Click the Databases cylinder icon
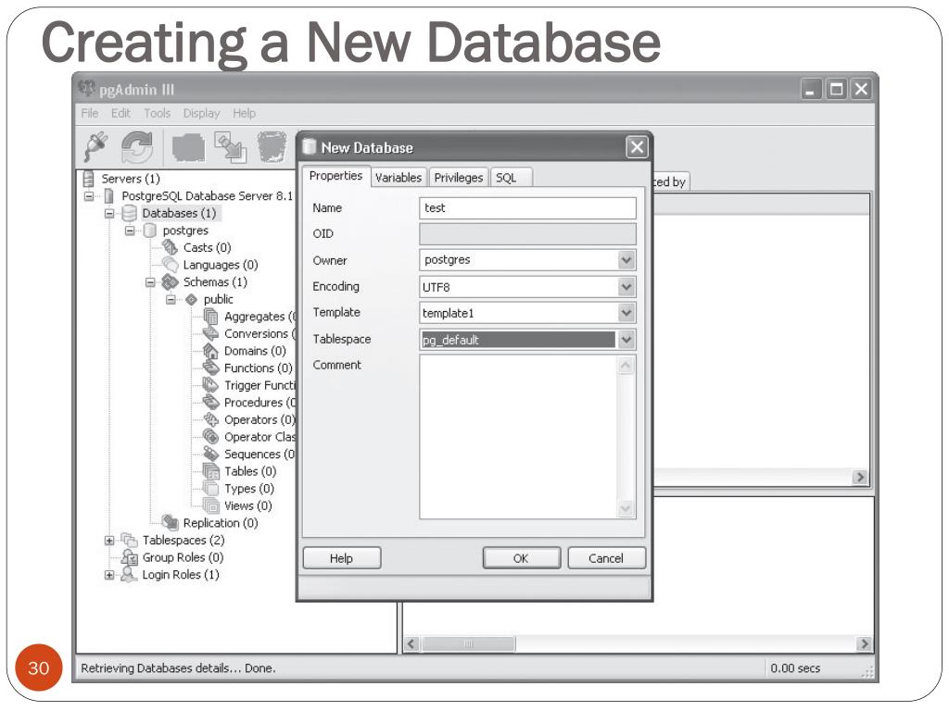949x711 pixels. [x=129, y=214]
